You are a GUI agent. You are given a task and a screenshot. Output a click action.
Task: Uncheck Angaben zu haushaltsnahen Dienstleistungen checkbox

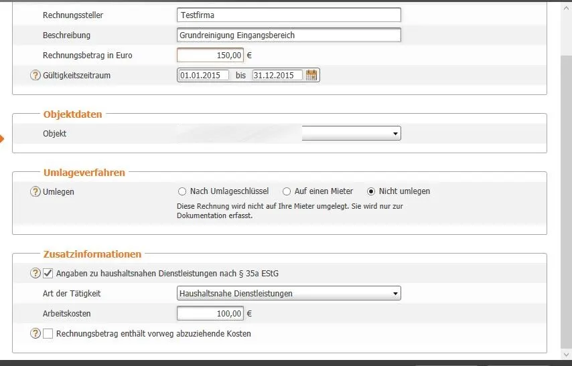pos(48,273)
